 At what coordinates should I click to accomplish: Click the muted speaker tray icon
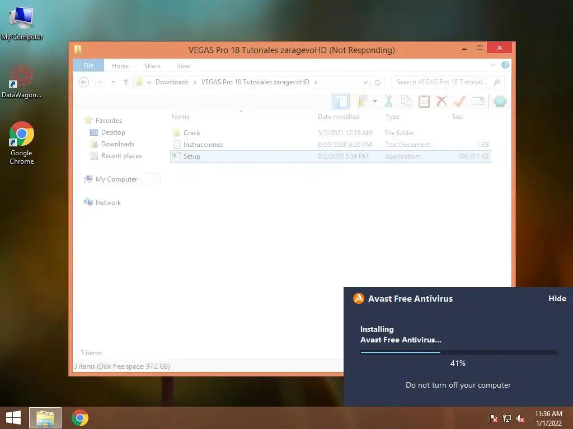click(x=520, y=418)
